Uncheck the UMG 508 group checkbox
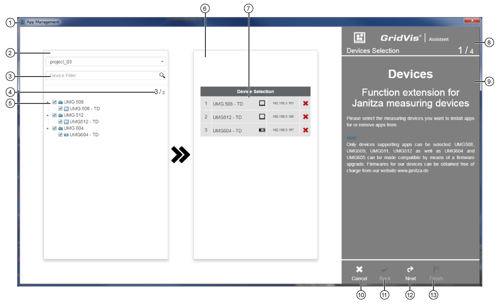Viewport: 501px width, 305px height. [x=54, y=102]
